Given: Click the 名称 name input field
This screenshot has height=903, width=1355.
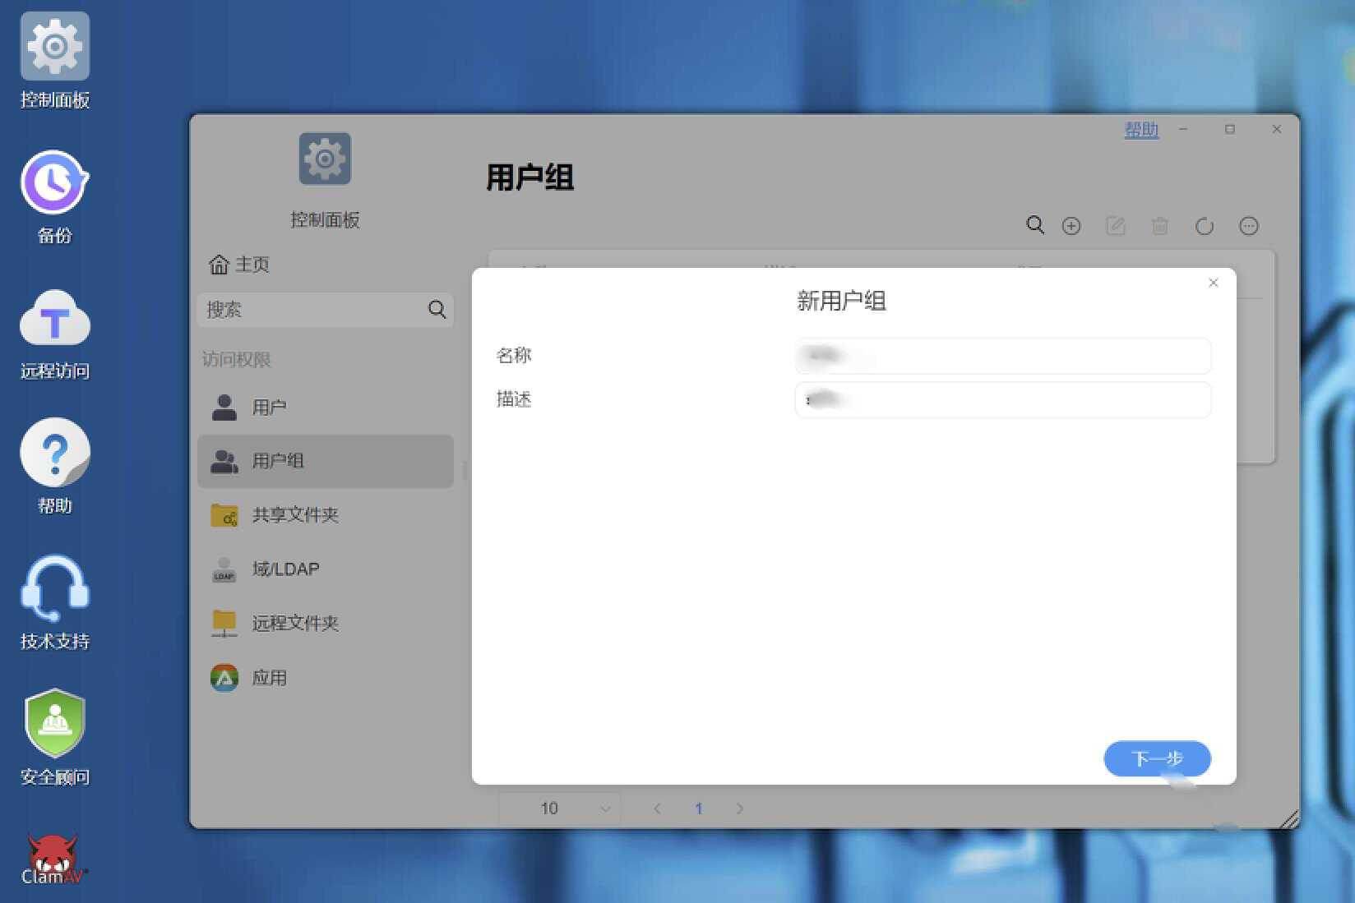Looking at the screenshot, I should click(x=1003, y=356).
